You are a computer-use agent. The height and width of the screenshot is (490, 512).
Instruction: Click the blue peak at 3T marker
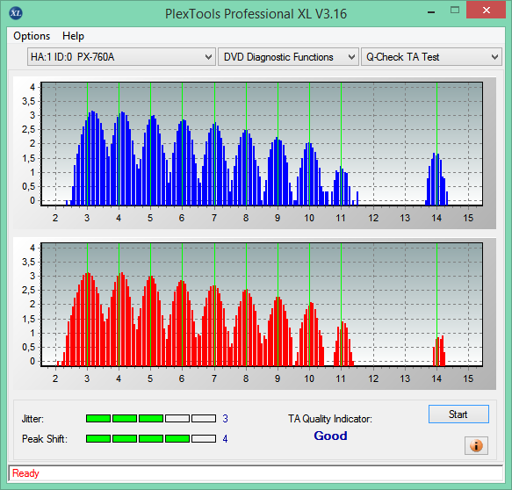point(92,112)
